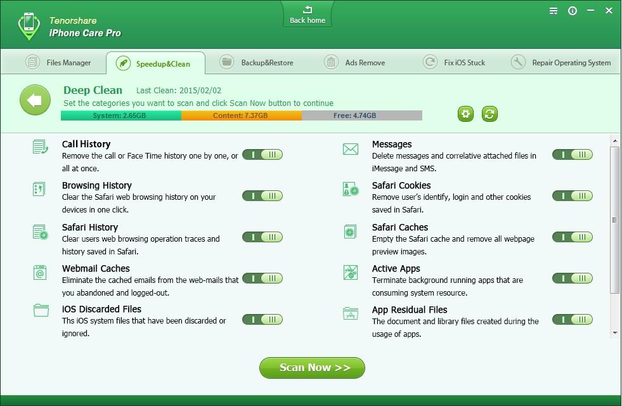Toggle the Call History switch
The width and height of the screenshot is (622, 406).
pos(262,154)
